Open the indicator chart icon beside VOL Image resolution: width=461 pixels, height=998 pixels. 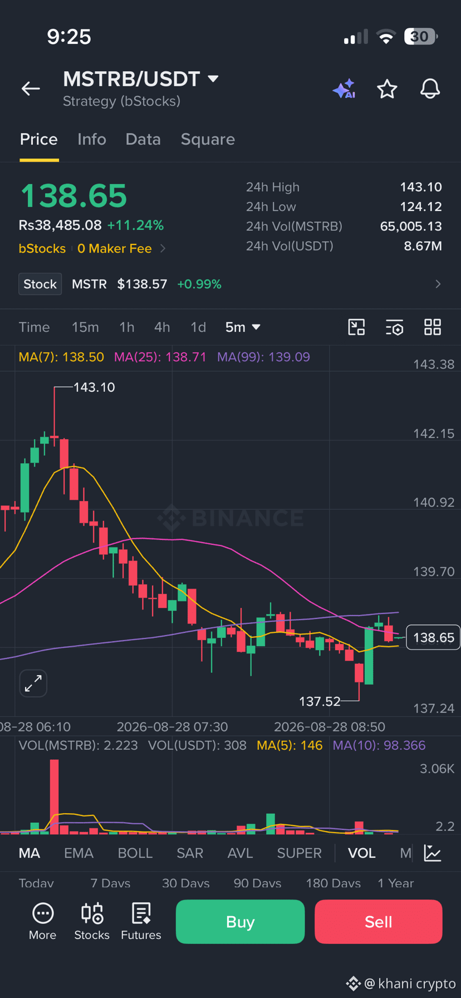(x=433, y=853)
